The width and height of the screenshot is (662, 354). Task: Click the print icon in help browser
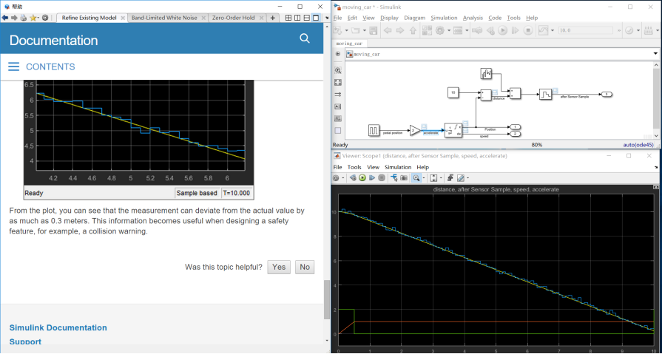24,17
